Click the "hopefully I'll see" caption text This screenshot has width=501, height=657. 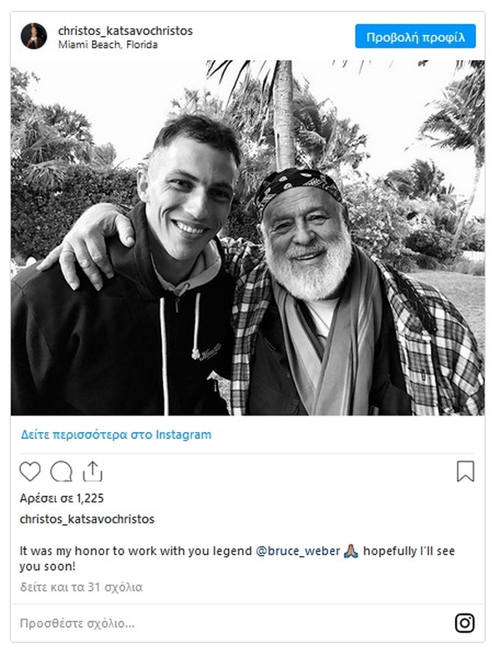pos(410,552)
